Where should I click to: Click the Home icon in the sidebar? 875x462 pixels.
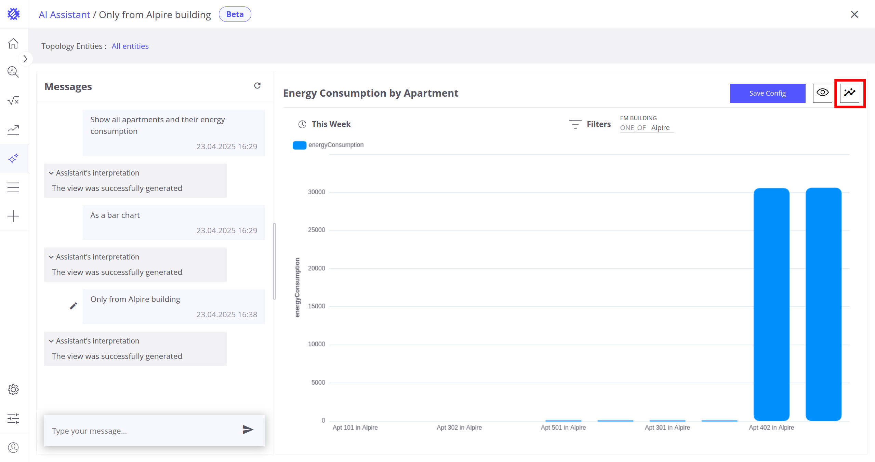(13, 43)
